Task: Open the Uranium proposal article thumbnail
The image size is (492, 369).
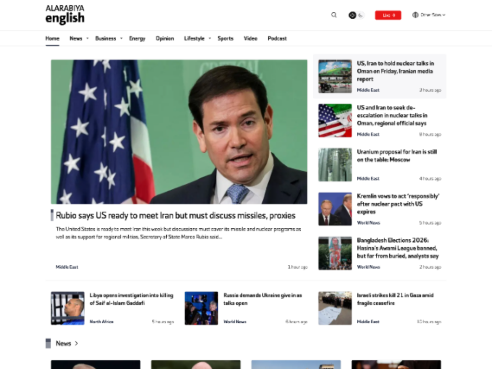Action: [335, 165]
